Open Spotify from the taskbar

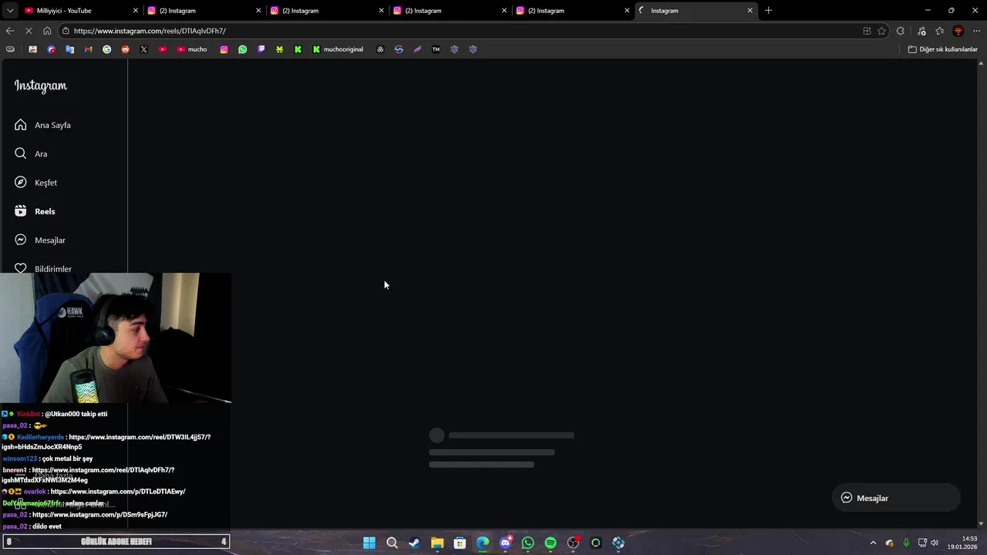click(x=551, y=543)
